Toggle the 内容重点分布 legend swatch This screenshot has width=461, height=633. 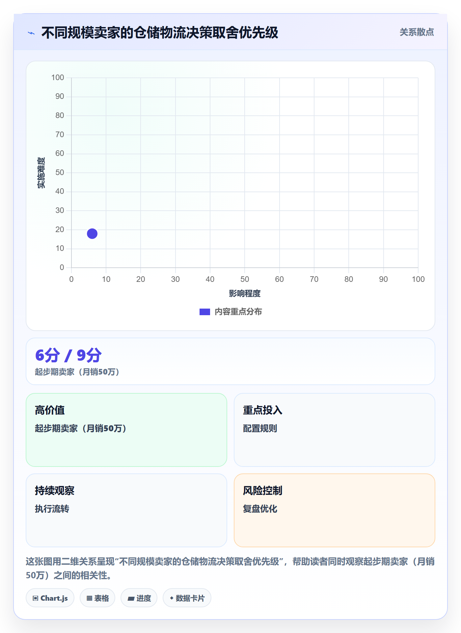[204, 312]
